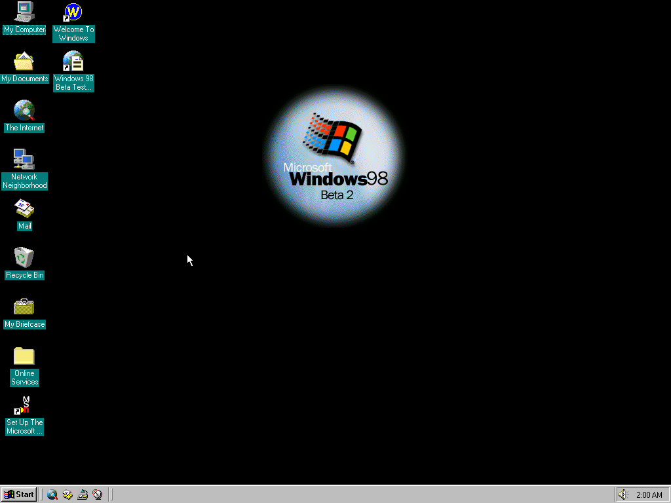Click the Show Desktop Quick Launch icon
The width and height of the screenshot is (671, 503).
83,494
